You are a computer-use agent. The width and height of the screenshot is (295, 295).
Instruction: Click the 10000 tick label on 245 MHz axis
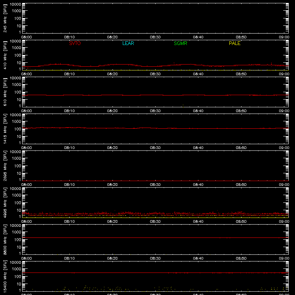[x=15, y=4]
